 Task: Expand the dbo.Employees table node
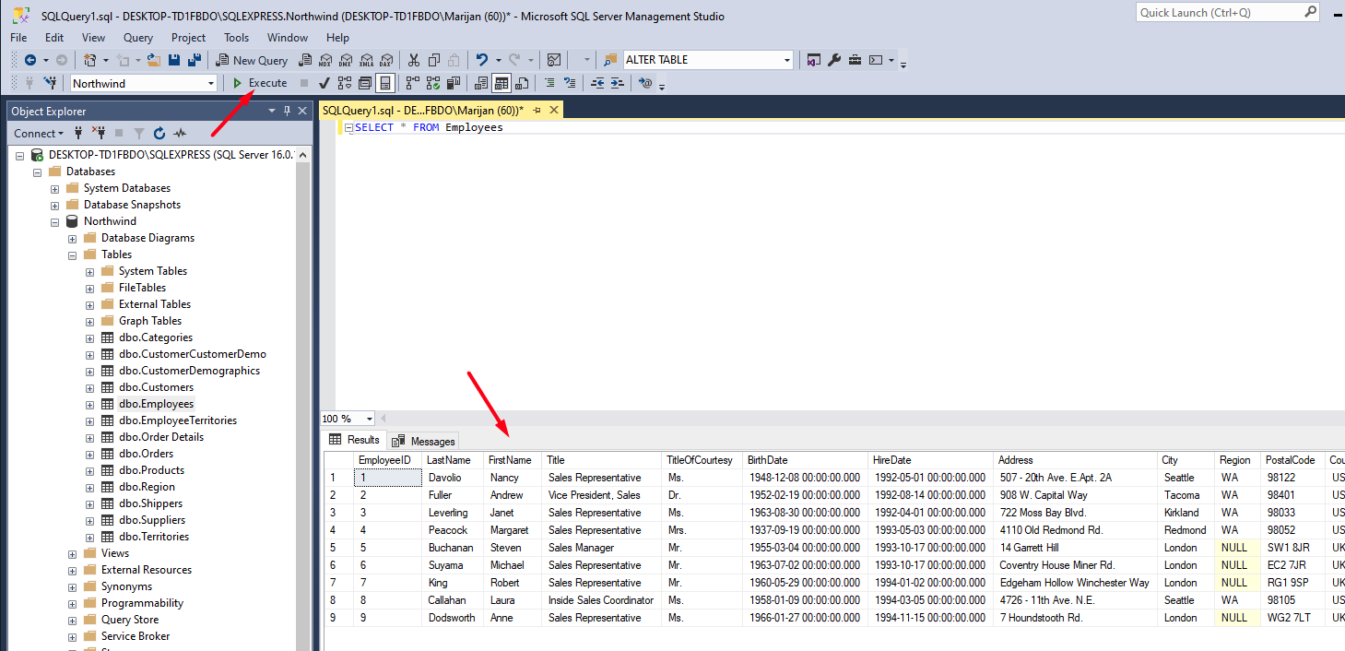(x=90, y=404)
